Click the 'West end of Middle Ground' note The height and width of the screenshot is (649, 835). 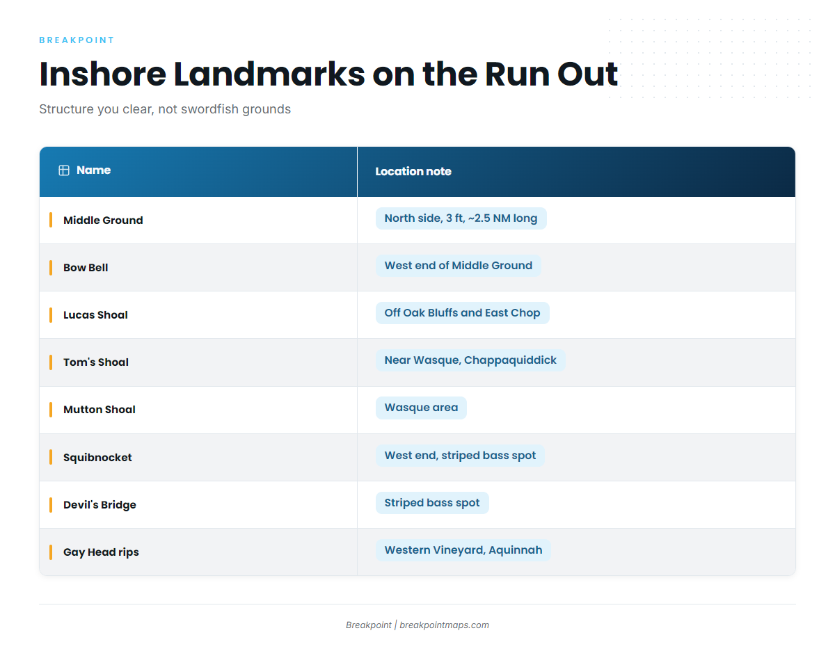click(459, 266)
